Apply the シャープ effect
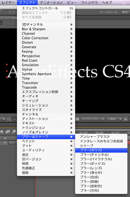Image resolution: width=130 pixels, height=197 pixels. [101, 146]
